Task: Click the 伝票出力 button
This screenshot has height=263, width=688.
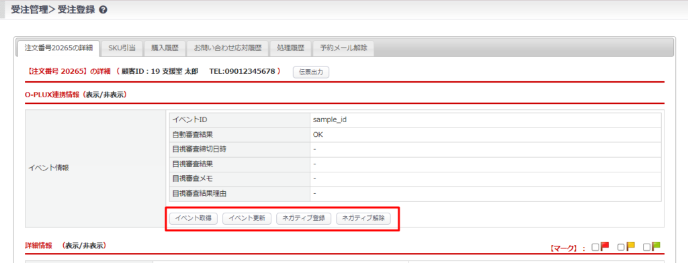Action: click(311, 72)
